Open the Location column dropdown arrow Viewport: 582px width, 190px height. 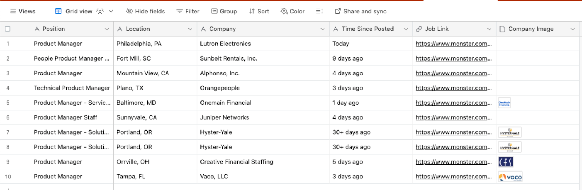pyautogui.click(x=190, y=29)
